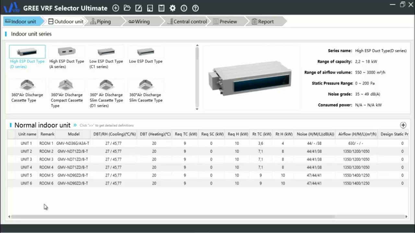
Task: Pick 360° Air Discharge Slim Cassette (D1 series)
Action: click(106, 94)
